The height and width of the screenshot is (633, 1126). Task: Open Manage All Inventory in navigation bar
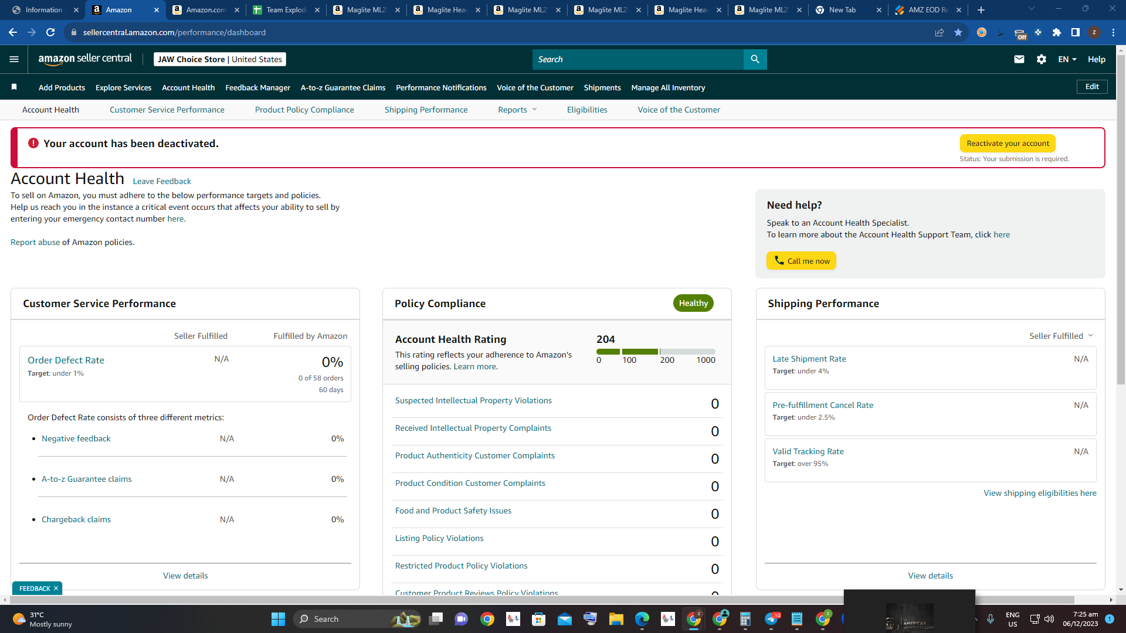(668, 87)
